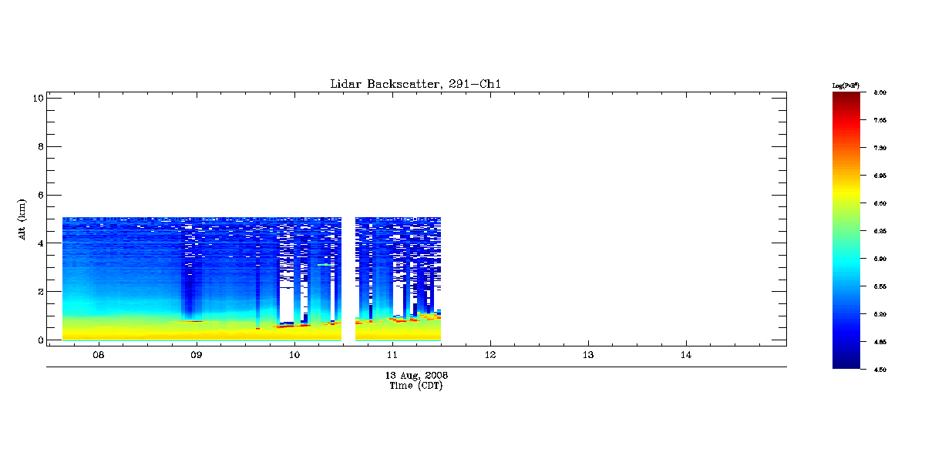Click the colorbar value '6.95'
Viewport: 925px width, 462px height.
881,176
